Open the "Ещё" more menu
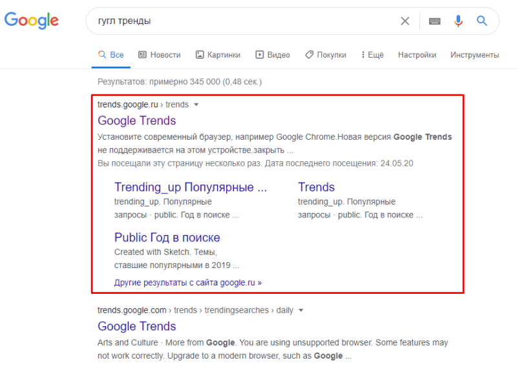The width and height of the screenshot is (517, 367). 373,55
